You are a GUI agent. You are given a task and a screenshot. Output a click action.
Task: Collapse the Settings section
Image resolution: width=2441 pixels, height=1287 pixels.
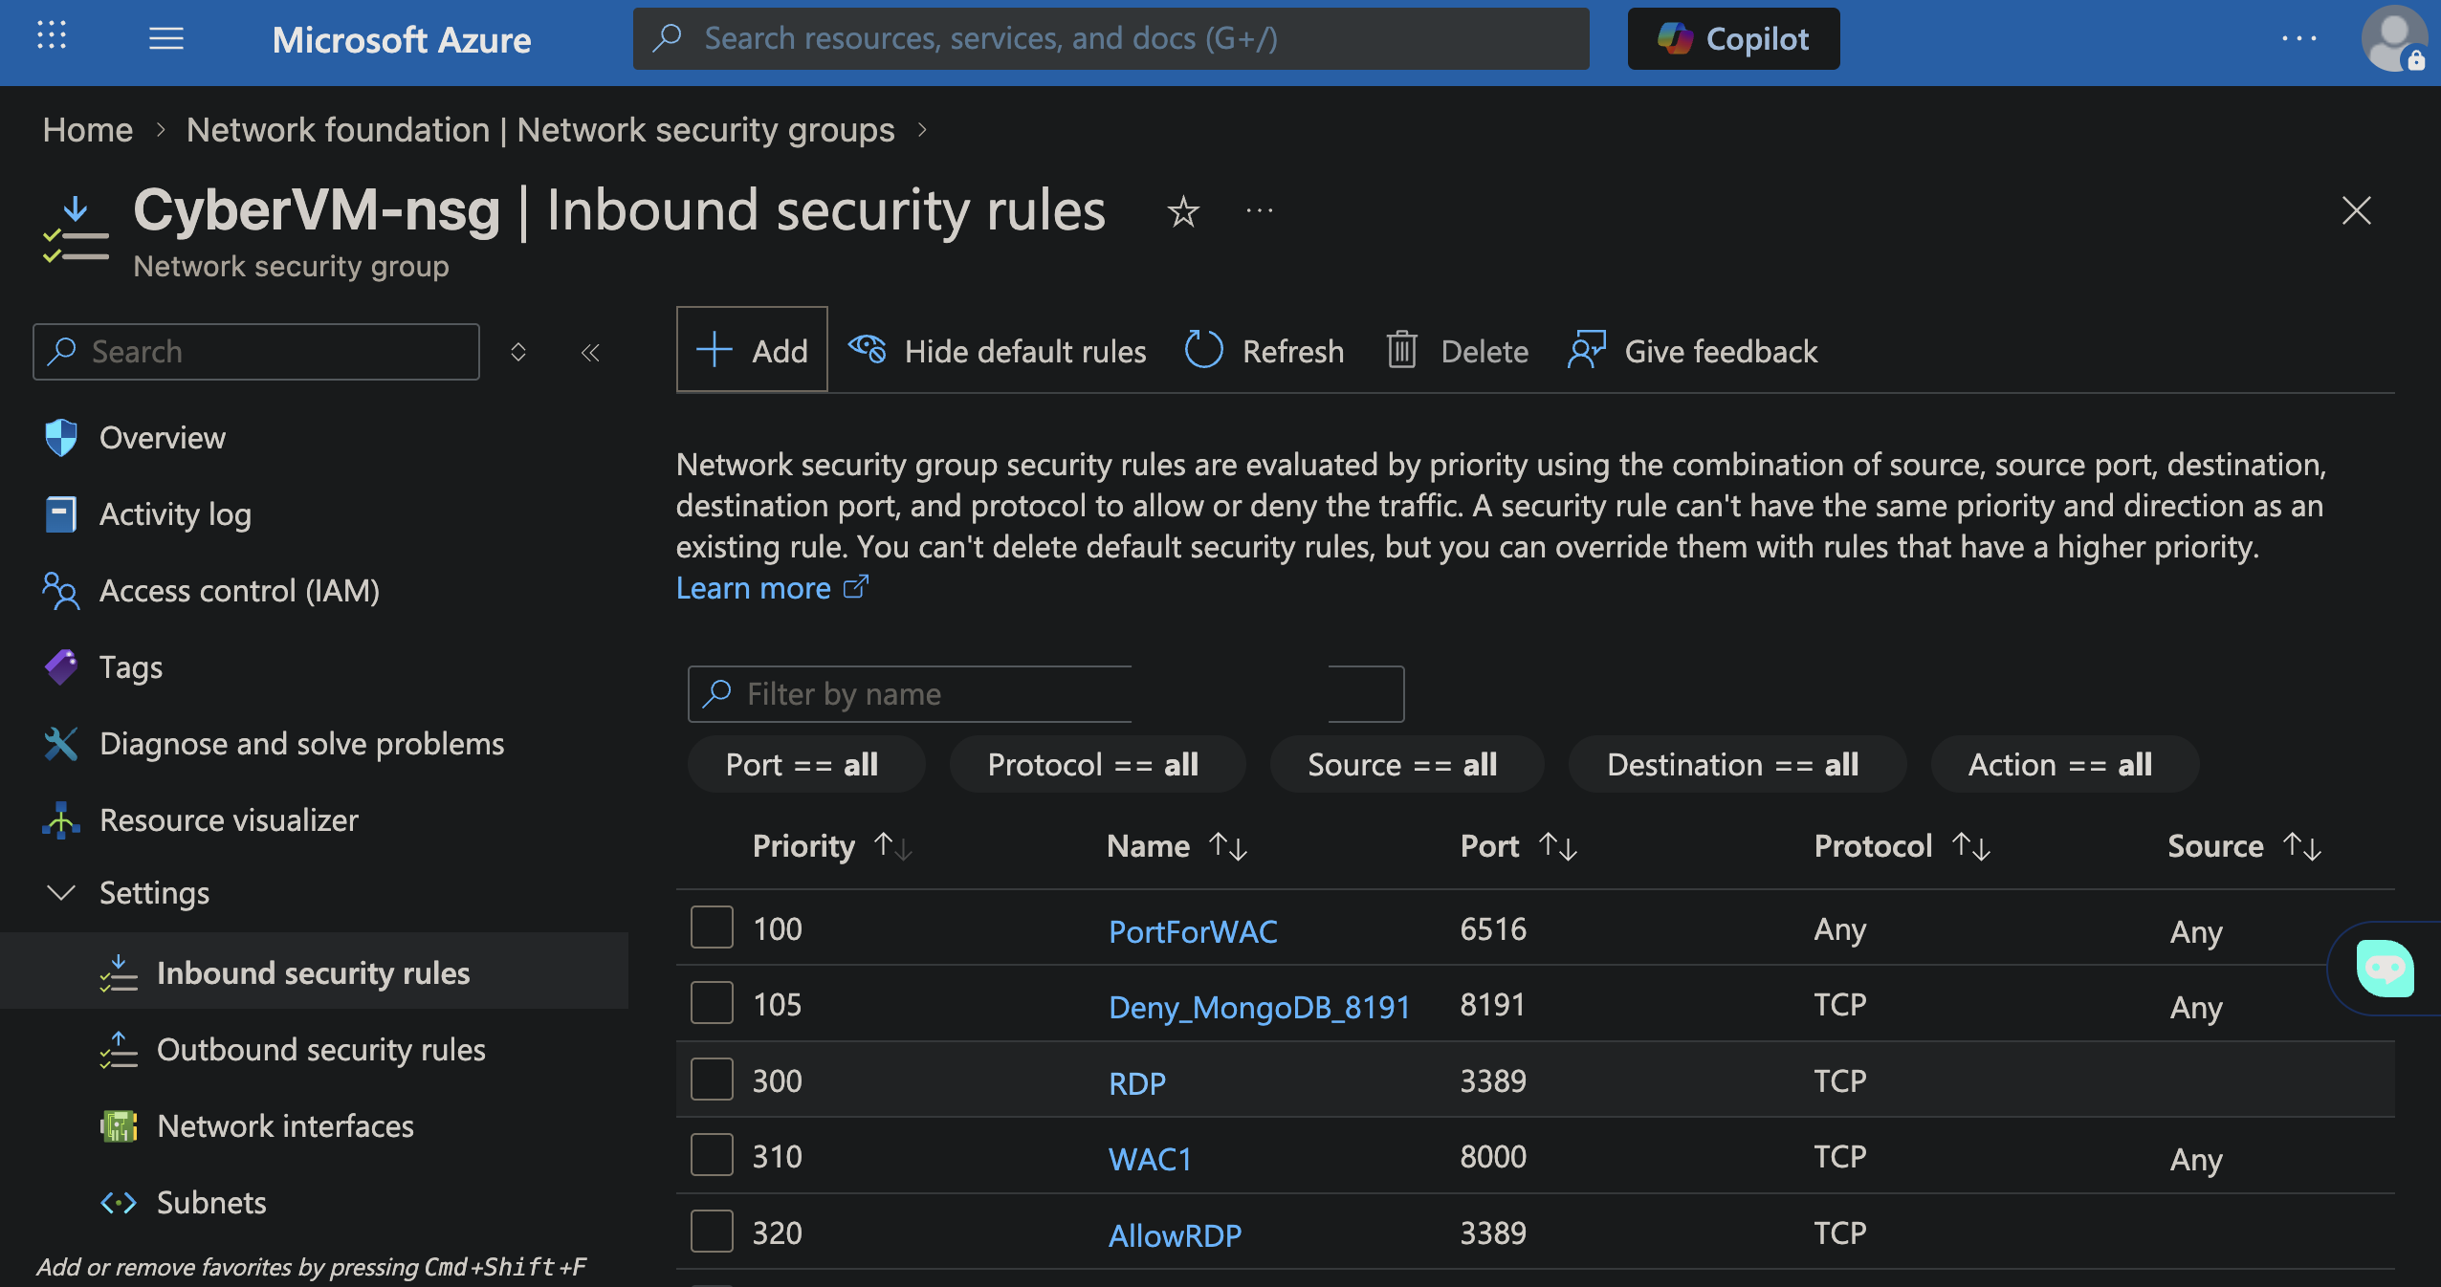click(x=61, y=893)
